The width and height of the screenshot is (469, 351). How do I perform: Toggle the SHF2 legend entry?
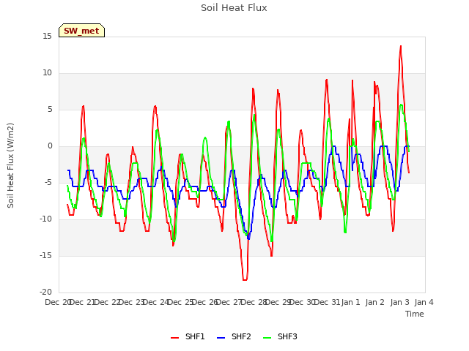(x=234, y=336)
